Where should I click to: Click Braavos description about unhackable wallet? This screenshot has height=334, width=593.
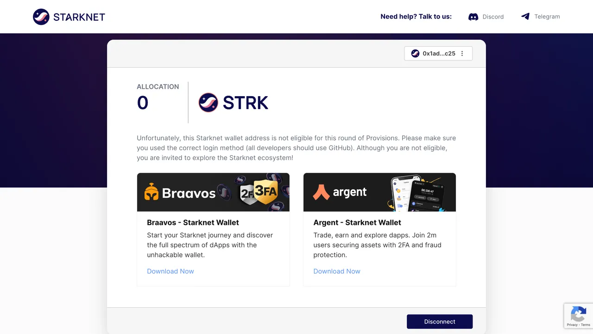210,245
